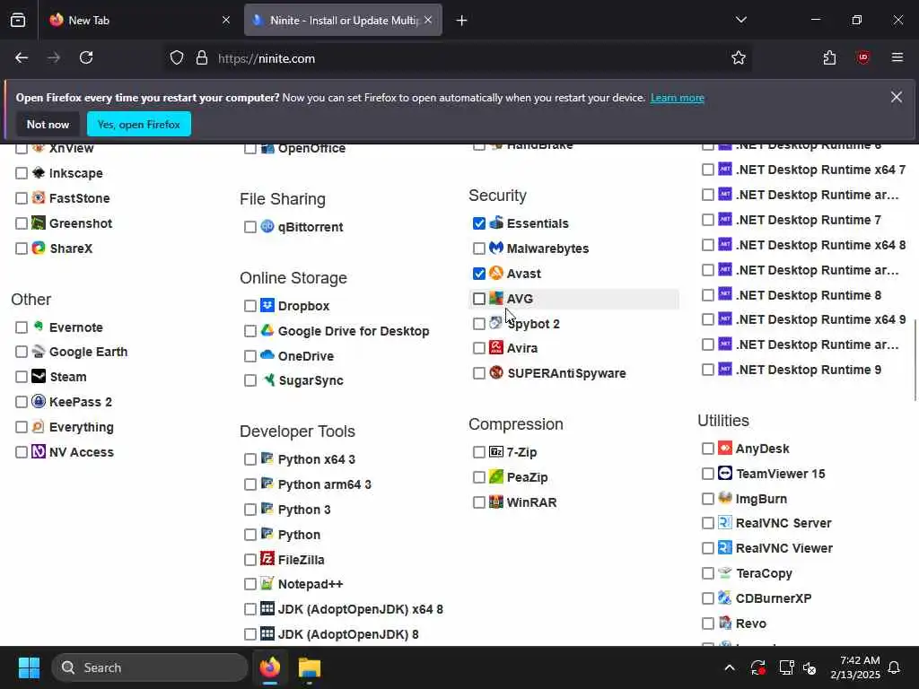Click the 7-Zip icon
The image size is (919, 689).
coord(495,452)
